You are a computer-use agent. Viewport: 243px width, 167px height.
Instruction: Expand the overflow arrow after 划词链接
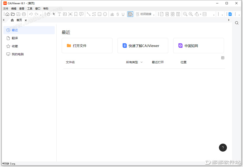[x=154, y=15]
